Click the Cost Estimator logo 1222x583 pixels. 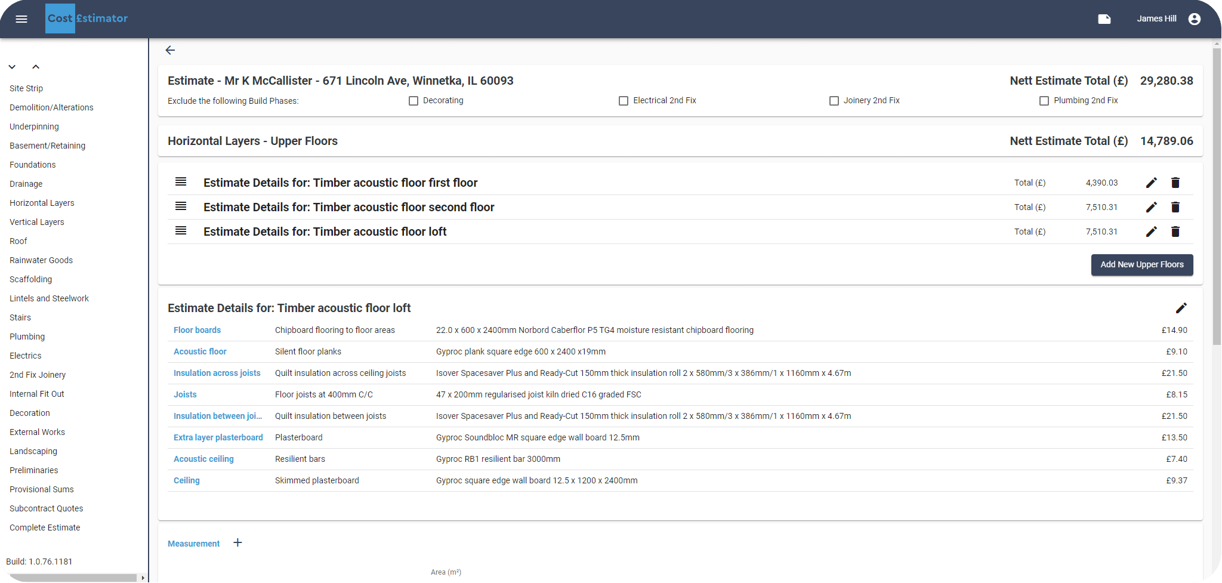(88, 18)
